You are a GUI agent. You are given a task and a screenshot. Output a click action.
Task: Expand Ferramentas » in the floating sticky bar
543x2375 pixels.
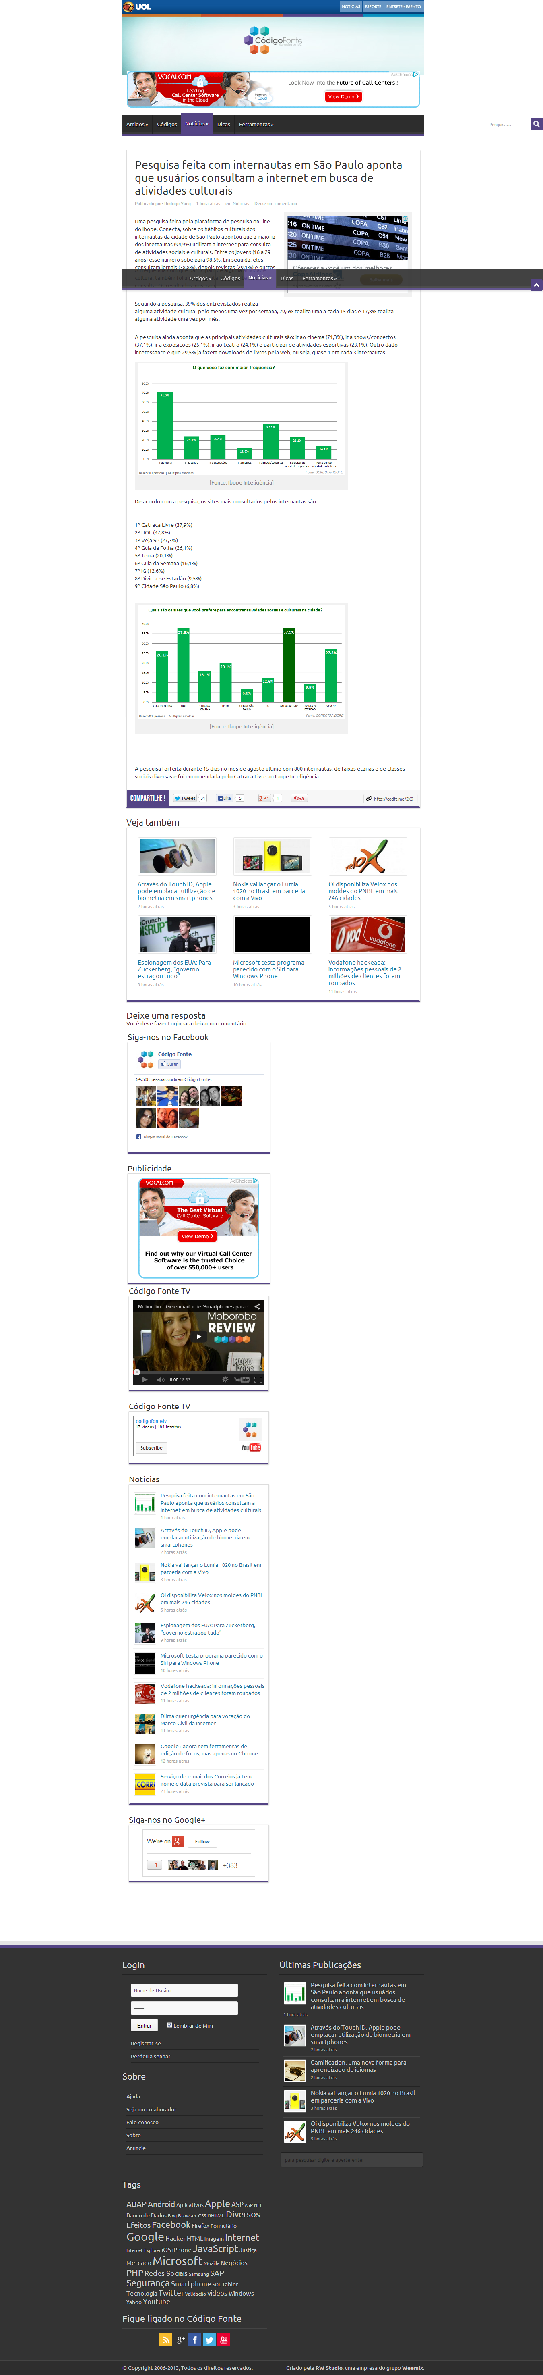[x=319, y=279]
